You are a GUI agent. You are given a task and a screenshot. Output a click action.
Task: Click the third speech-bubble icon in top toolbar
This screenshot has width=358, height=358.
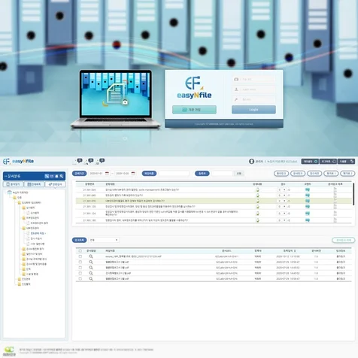point(102,161)
